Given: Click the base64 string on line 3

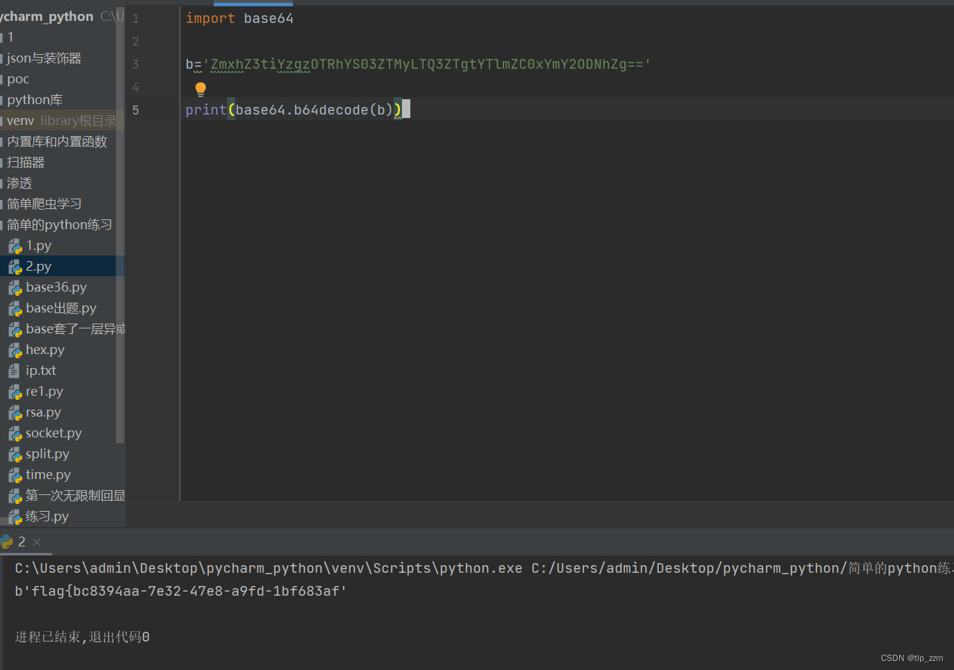Looking at the screenshot, I should 427,64.
